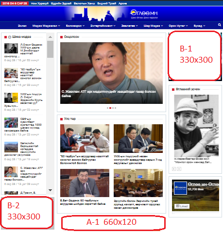Click next arrow under Өглөөний зочин
Screen dimensions: 223x233
pos(179,169)
